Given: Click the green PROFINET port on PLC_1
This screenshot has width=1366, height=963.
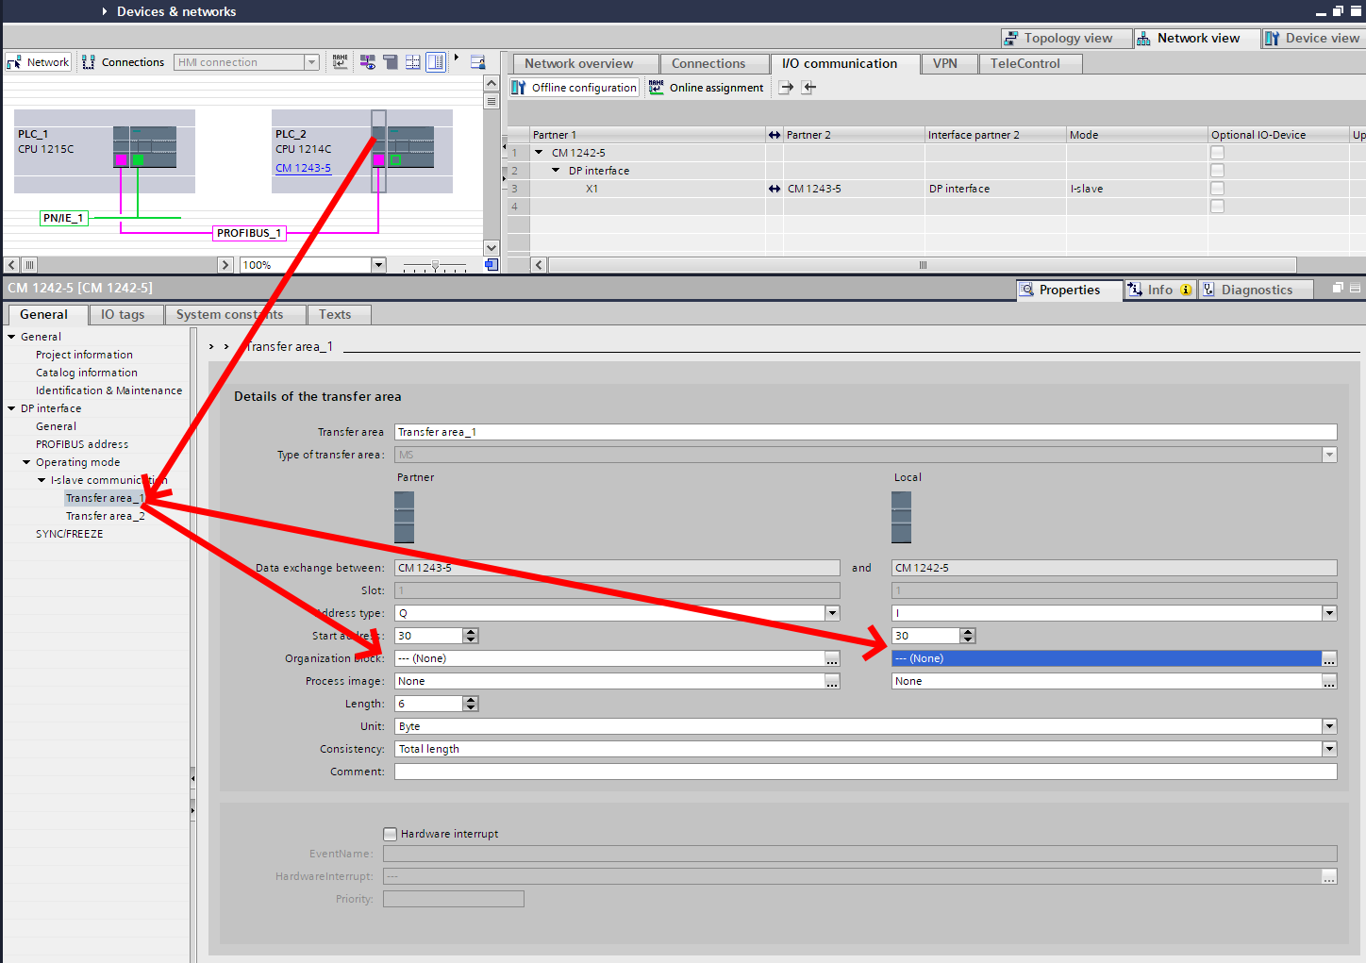Looking at the screenshot, I should [138, 160].
